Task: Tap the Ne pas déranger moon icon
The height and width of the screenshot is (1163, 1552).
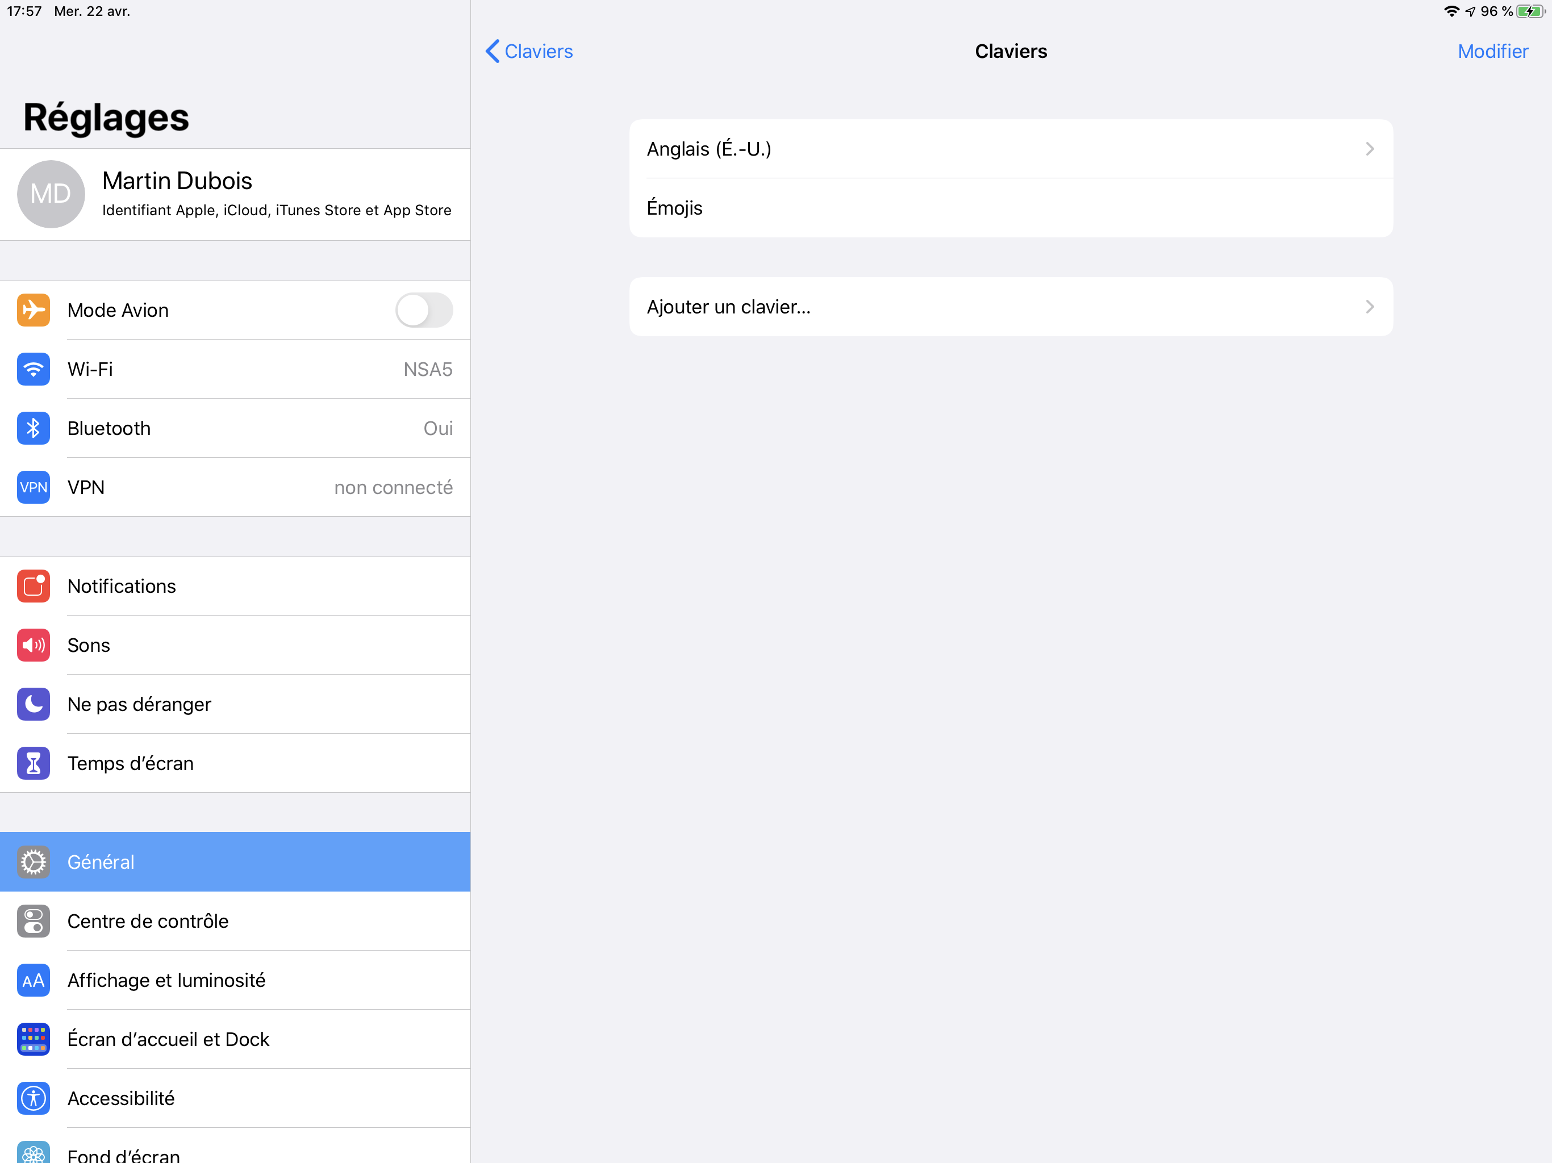Action: point(33,704)
